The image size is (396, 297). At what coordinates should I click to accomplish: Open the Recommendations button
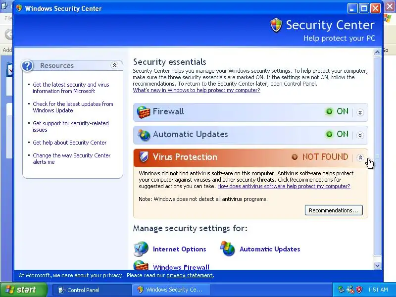coord(334,210)
